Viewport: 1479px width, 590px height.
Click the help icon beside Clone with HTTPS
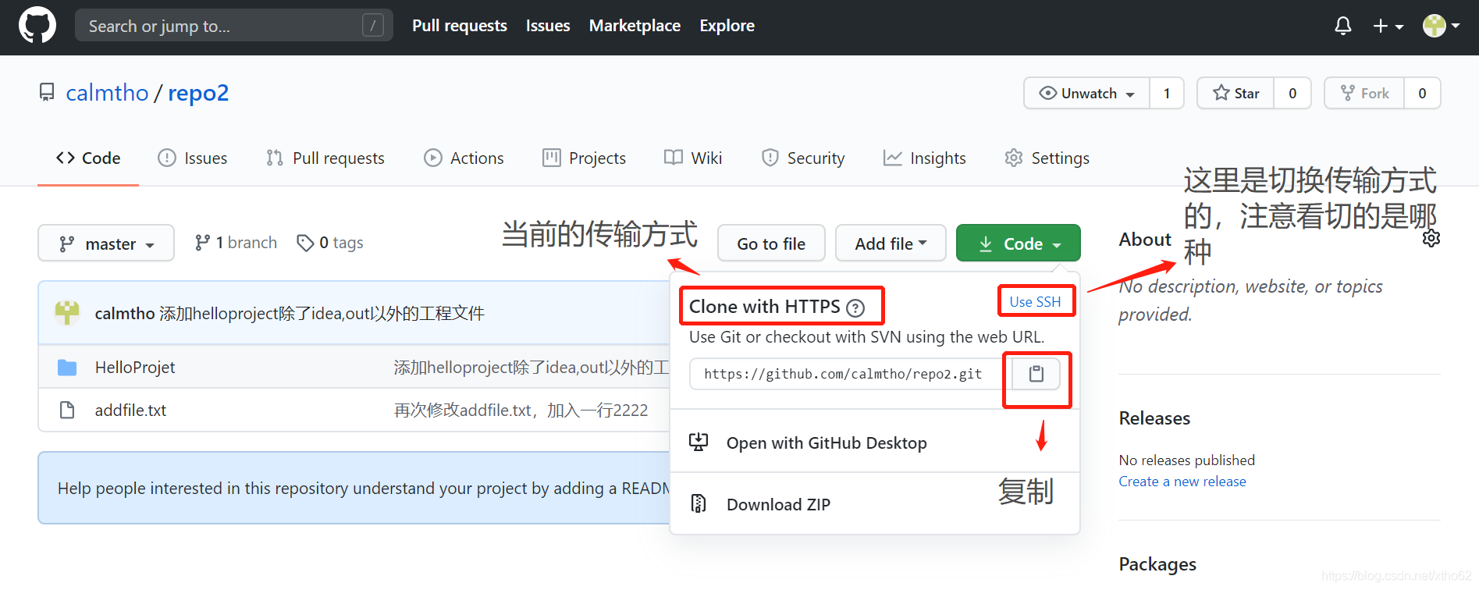click(855, 307)
